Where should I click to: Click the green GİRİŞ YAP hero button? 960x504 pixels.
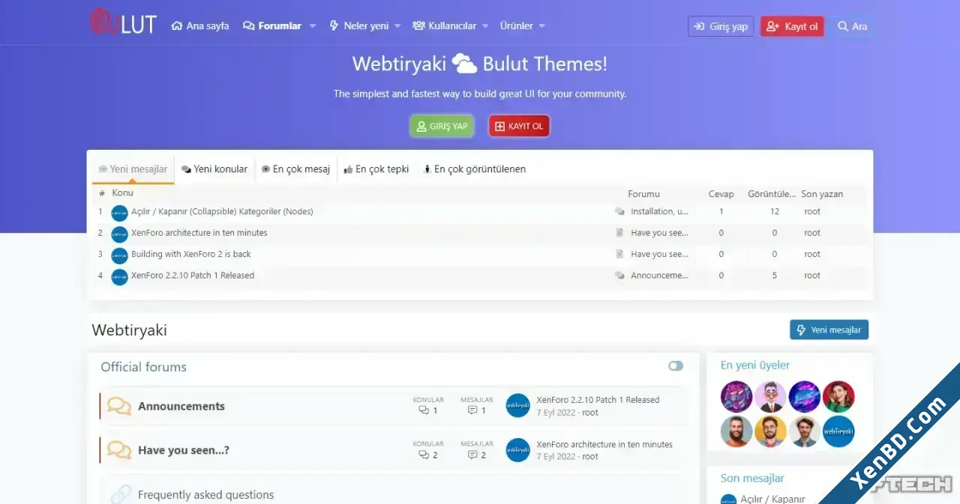coord(442,126)
